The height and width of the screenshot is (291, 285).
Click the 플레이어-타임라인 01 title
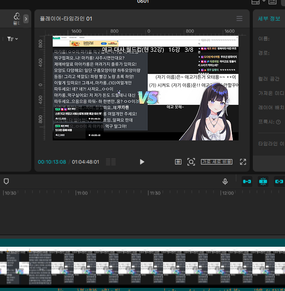click(x=66, y=19)
